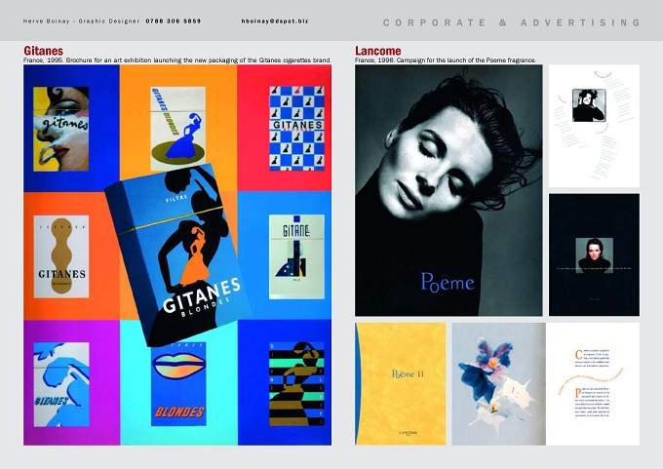Click the email hboinay@dspot.biz

[x=275, y=21]
